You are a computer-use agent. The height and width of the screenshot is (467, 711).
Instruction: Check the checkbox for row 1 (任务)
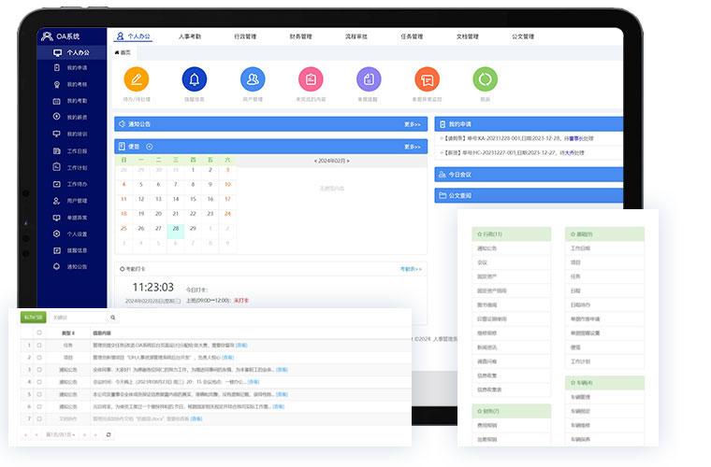39,346
